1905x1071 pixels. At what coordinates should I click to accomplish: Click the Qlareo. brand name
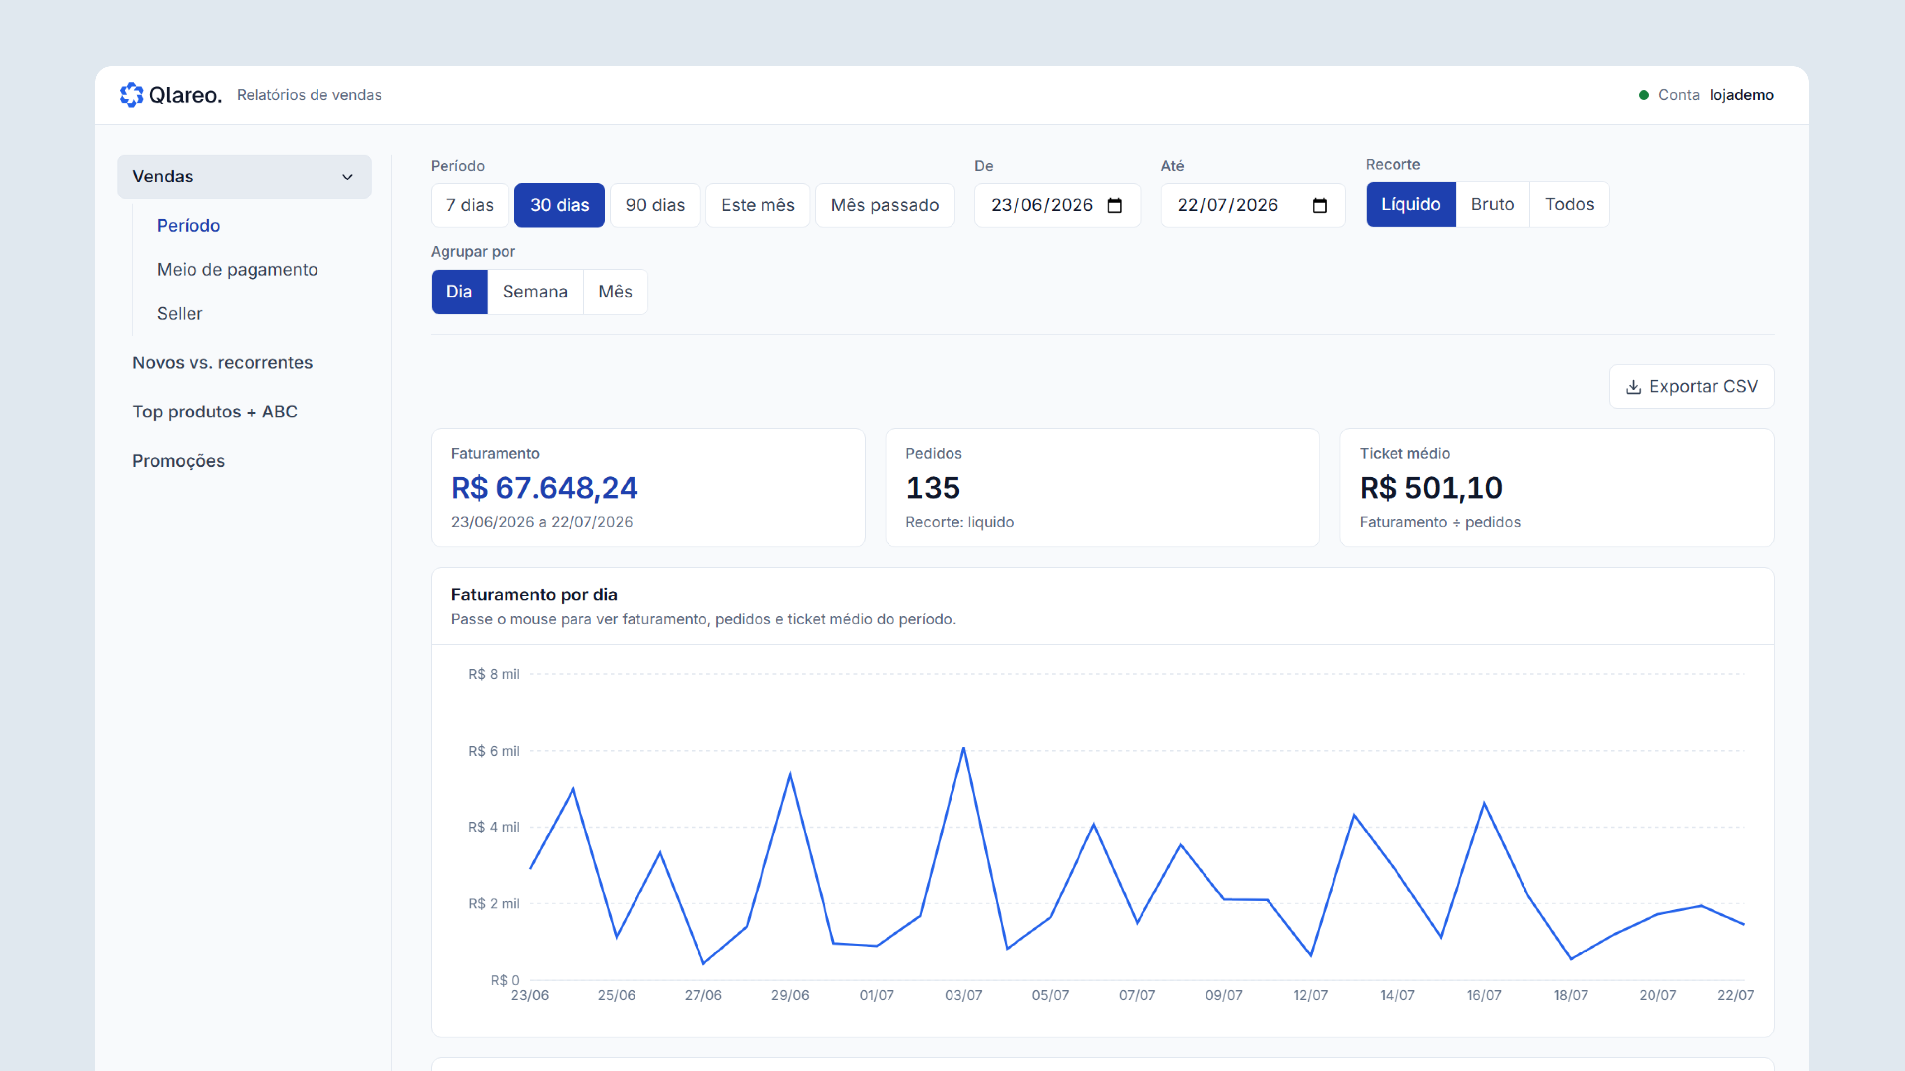[x=186, y=95]
